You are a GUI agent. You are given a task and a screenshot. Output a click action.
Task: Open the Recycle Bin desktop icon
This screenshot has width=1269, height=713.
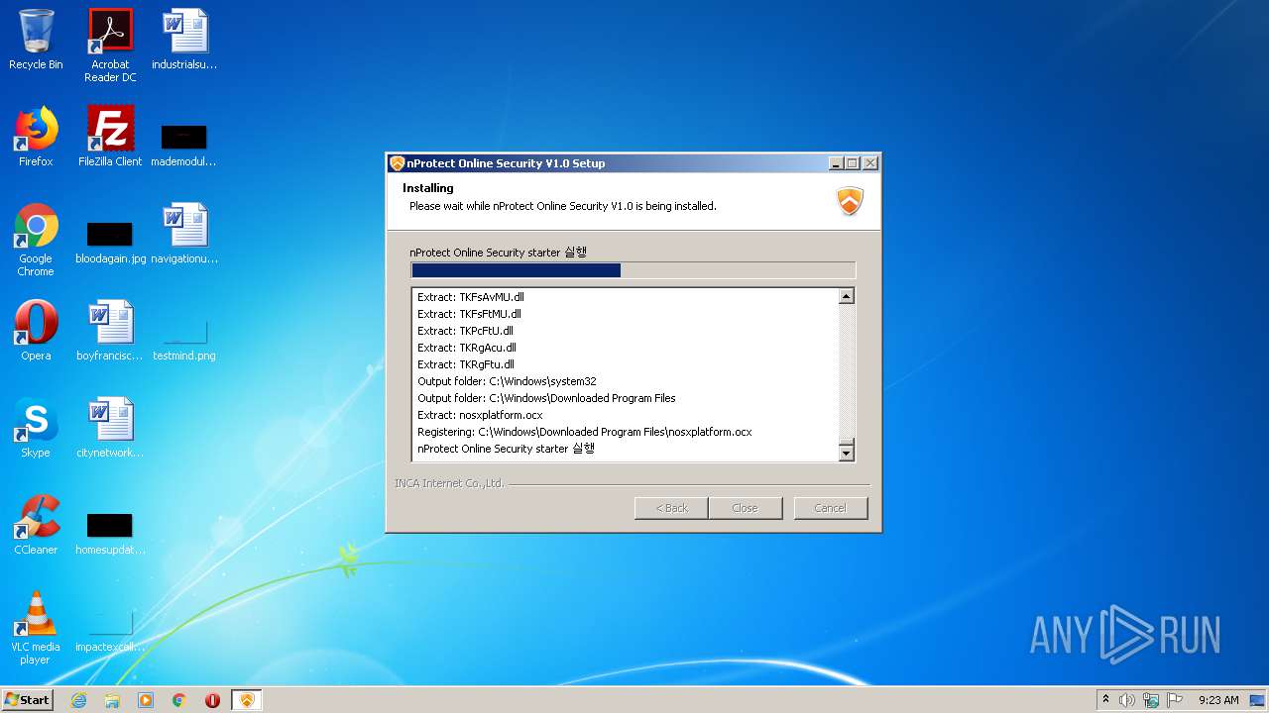coord(36,40)
